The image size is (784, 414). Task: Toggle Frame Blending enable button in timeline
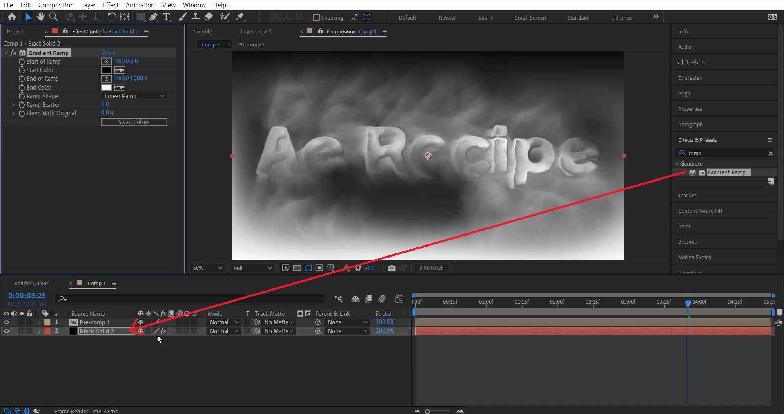(x=368, y=299)
